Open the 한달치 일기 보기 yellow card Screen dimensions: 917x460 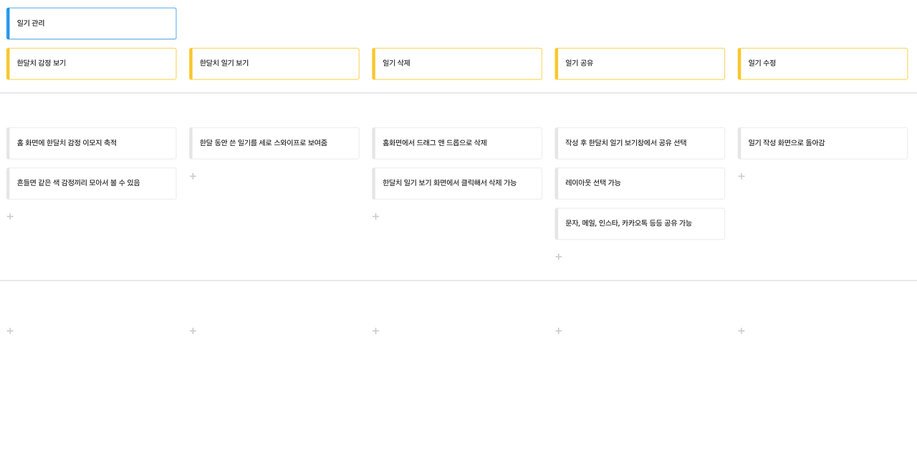[274, 64]
